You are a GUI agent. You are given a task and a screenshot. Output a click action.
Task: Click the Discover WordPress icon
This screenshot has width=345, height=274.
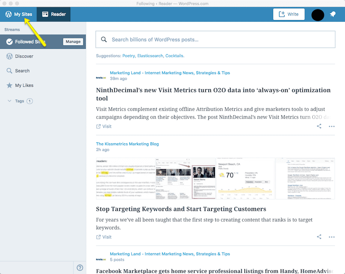9,56
